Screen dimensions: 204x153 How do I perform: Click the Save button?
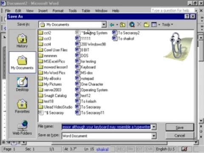point(179,127)
